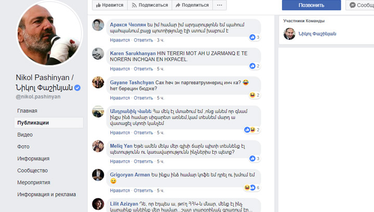Open Karen Sarukhanyan's avatar
The image size is (374, 212).
pyautogui.click(x=98, y=53)
